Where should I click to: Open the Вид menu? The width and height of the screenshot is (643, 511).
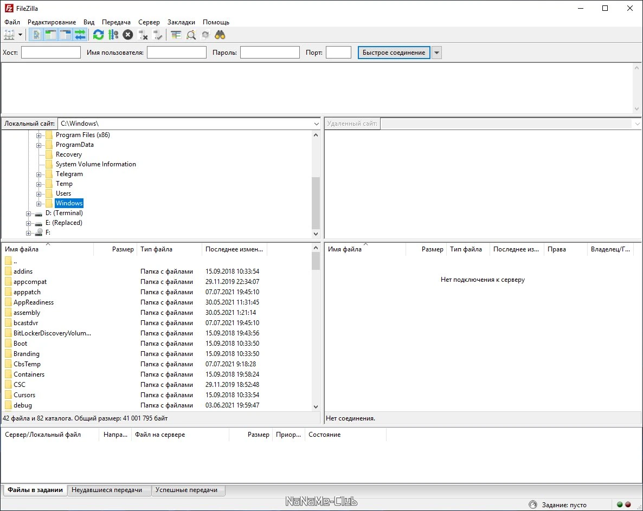click(x=89, y=22)
